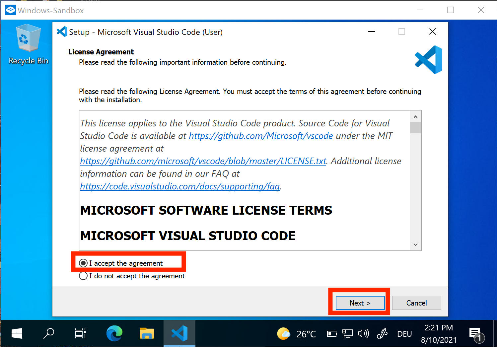Open the Windows Start menu
Image resolution: width=497 pixels, height=347 pixels.
coord(17,333)
